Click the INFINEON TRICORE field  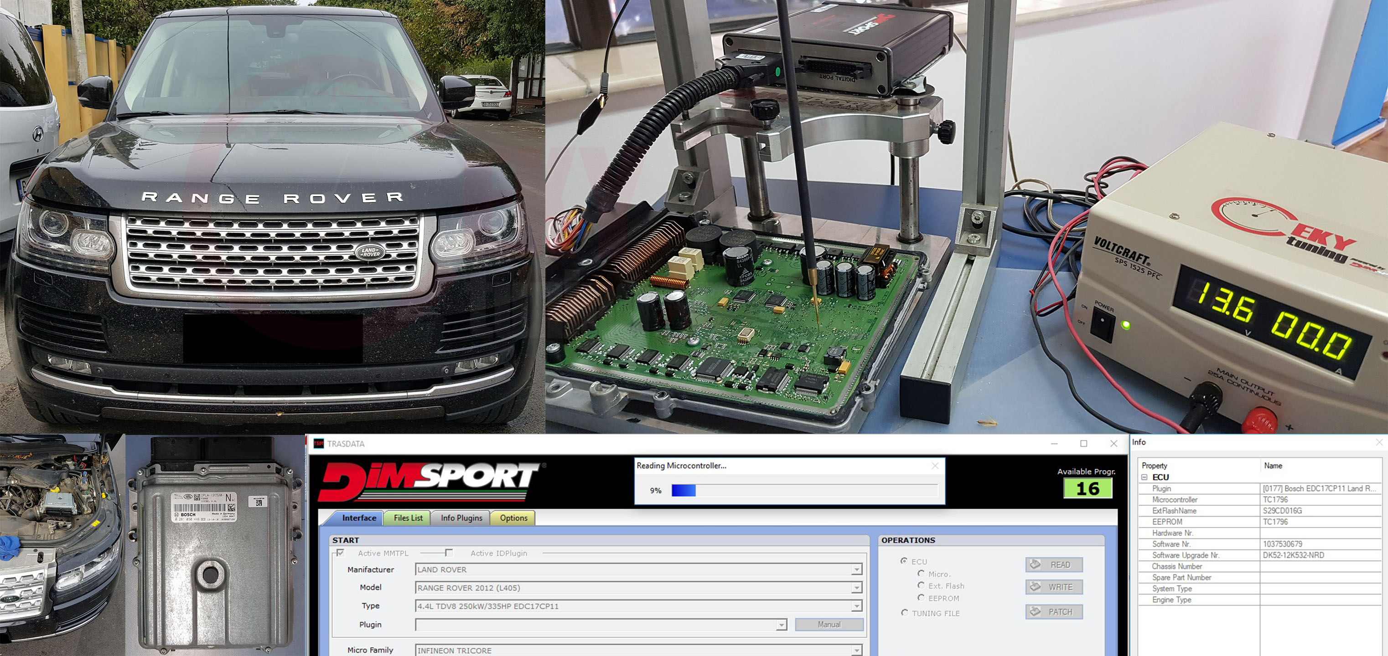pos(638,650)
